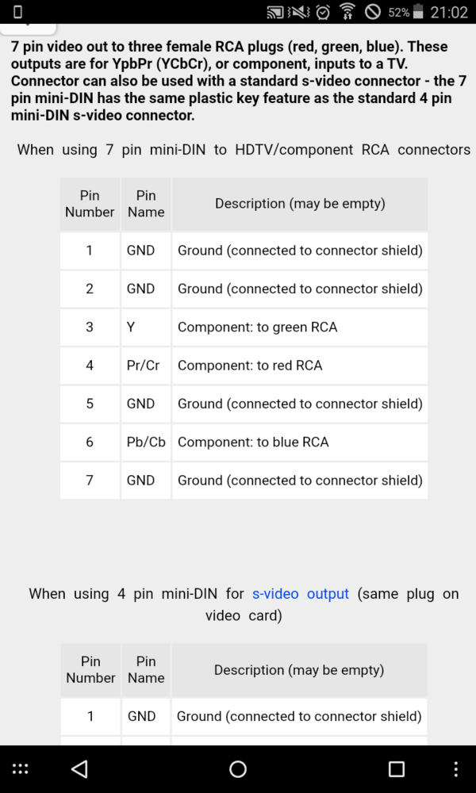Screen dimensions: 476x793
Task: Tap the grid dots icon in navigation bar
Action: coord(21,768)
